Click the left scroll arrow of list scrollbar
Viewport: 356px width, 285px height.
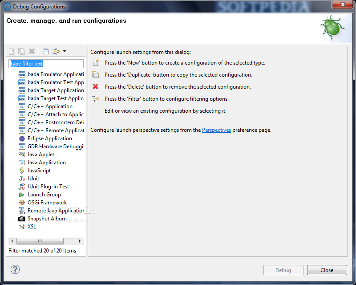pos(12,241)
